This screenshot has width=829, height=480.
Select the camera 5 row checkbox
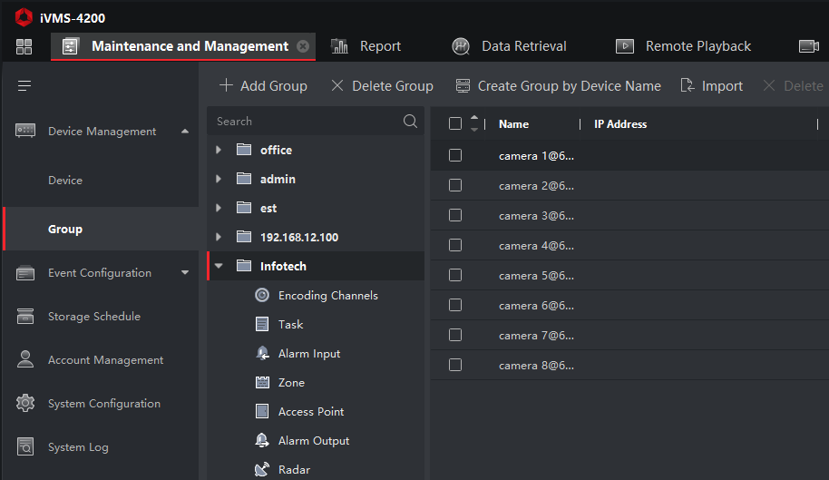pos(455,276)
